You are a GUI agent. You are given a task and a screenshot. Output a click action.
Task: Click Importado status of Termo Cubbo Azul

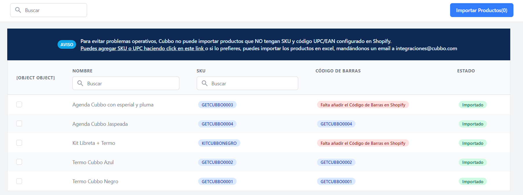click(473, 162)
